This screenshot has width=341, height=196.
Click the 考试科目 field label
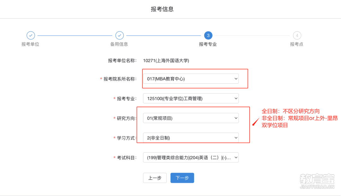(127, 158)
